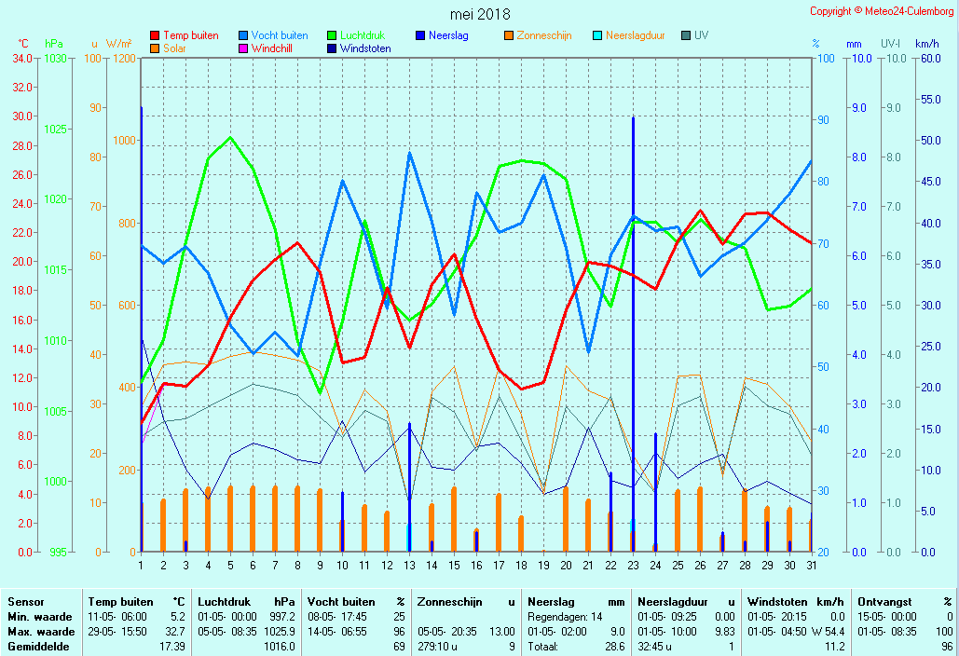
Task: Click the Windstoten legend label
Action: click(x=365, y=48)
